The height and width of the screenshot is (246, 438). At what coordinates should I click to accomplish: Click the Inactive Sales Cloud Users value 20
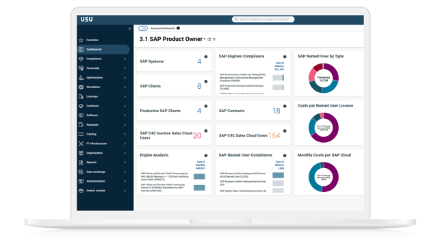[x=197, y=135]
